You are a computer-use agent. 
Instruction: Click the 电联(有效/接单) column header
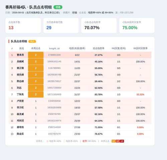pyautogui.click(x=77, y=48)
